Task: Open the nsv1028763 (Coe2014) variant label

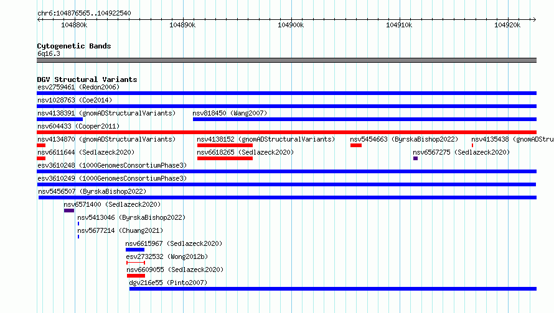Action: pos(75,100)
